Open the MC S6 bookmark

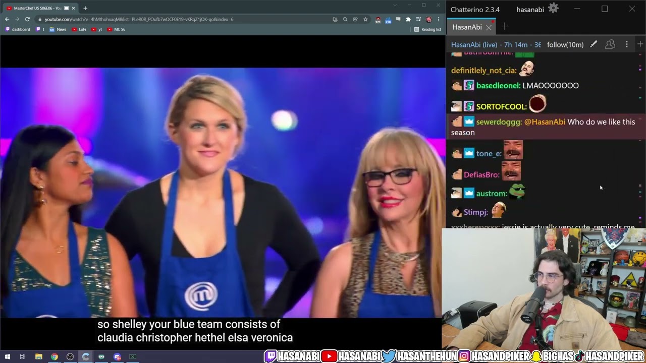(x=117, y=29)
